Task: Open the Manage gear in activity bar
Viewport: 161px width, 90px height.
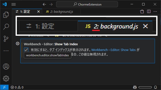Action: 6,78
